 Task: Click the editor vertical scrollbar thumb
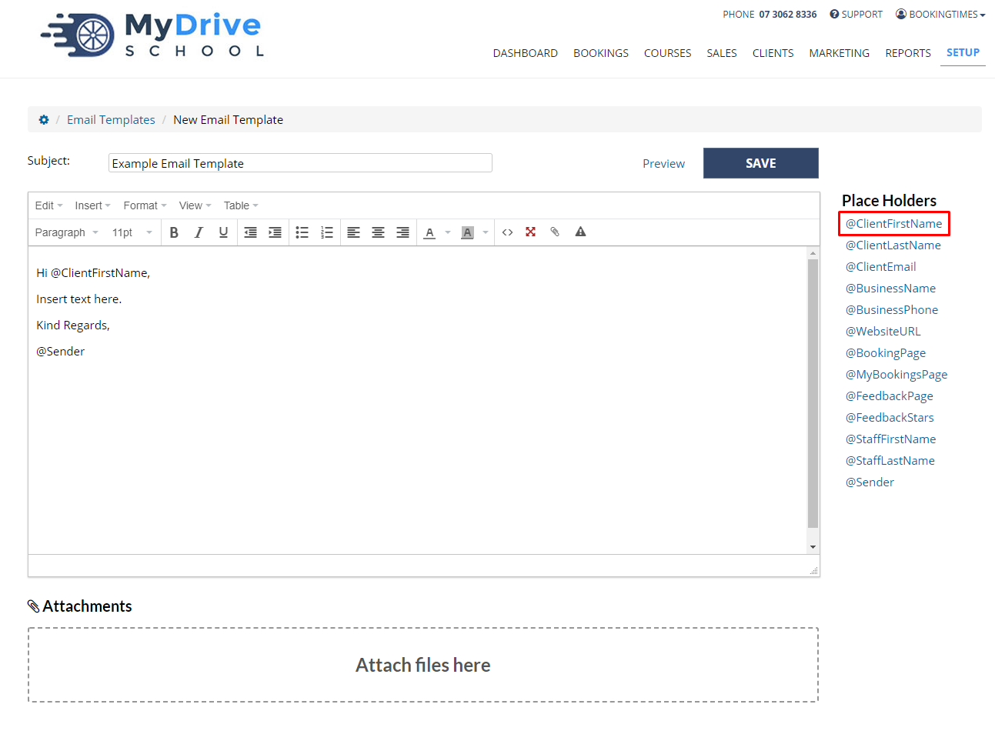point(813,393)
